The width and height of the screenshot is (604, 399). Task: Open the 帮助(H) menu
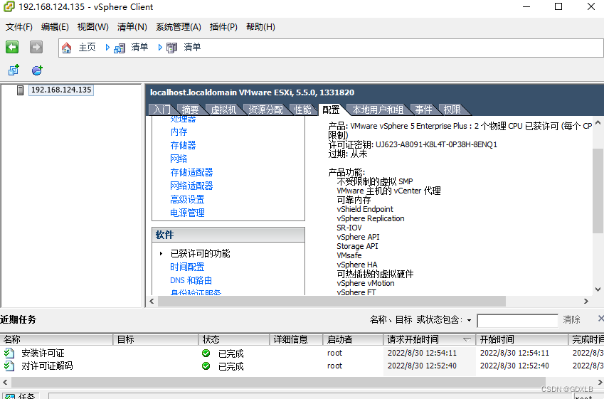[x=261, y=27]
